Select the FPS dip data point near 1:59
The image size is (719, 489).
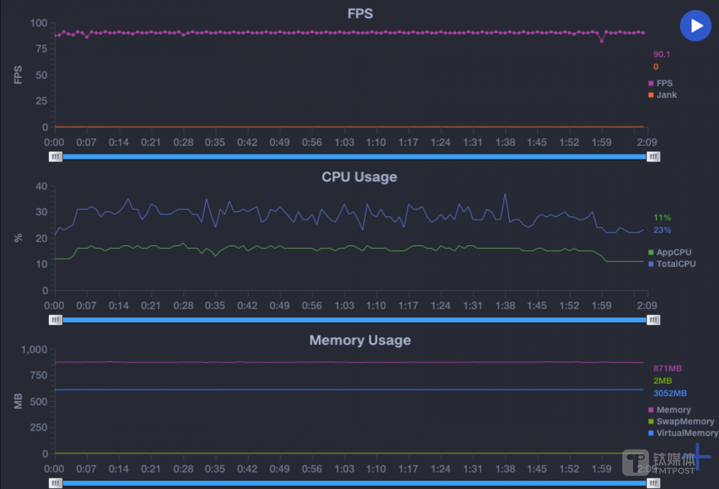click(x=602, y=41)
